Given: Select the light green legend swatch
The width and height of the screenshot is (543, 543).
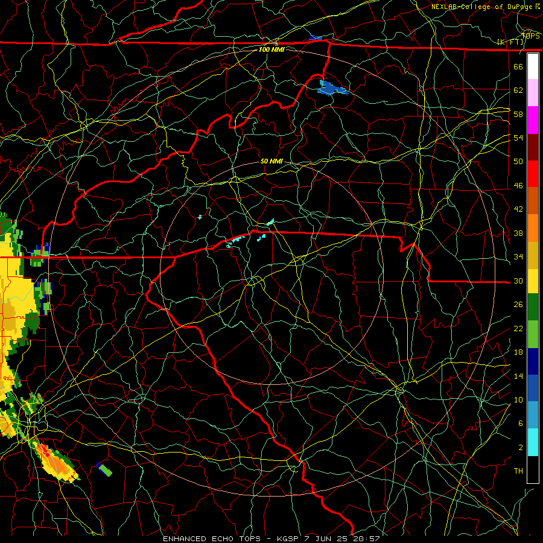Looking at the screenshot, I should point(533,334).
